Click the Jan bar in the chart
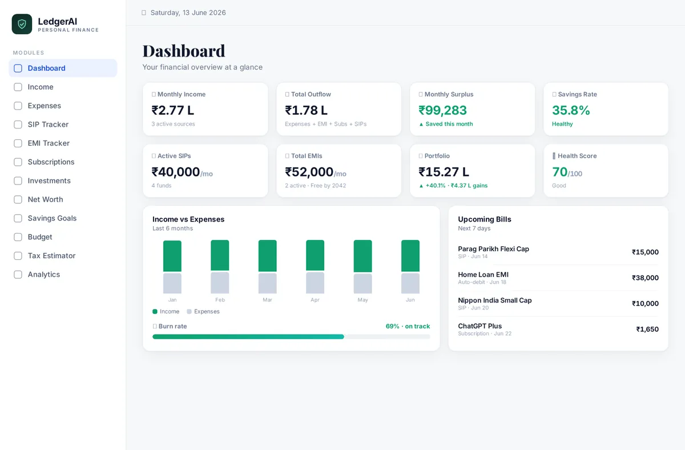Screen dimensions: 685x450 coord(172,267)
